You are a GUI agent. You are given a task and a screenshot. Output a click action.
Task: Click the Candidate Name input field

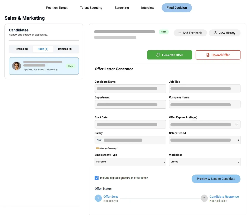(130, 89)
